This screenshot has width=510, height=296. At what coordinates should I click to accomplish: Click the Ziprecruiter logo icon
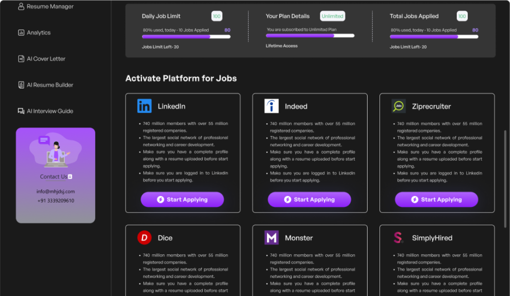click(x=398, y=106)
